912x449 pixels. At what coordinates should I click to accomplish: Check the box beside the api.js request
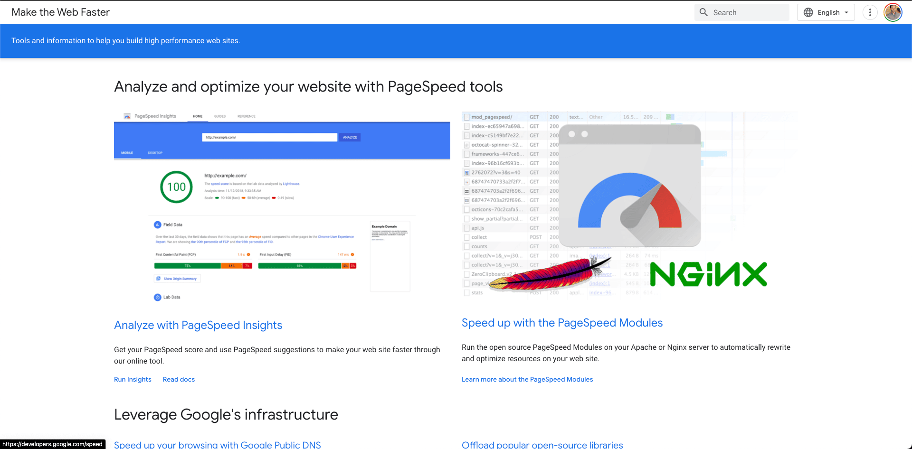point(466,228)
